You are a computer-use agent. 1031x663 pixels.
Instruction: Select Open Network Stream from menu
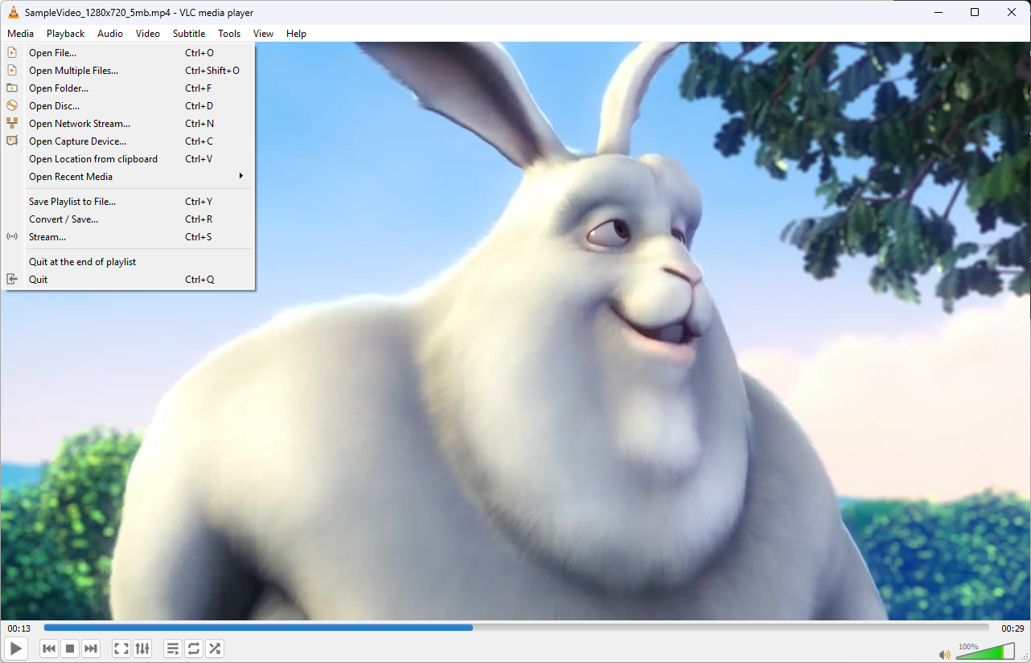tap(79, 124)
